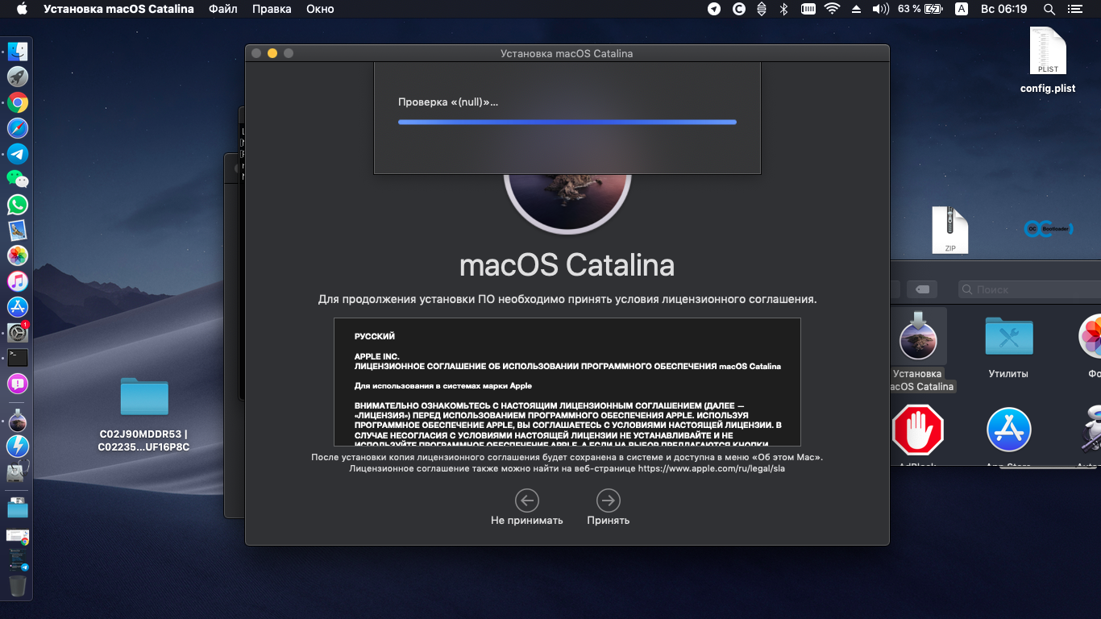Click the РУССКИЙ heading in license text
This screenshot has width=1101, height=619.
pyautogui.click(x=375, y=336)
